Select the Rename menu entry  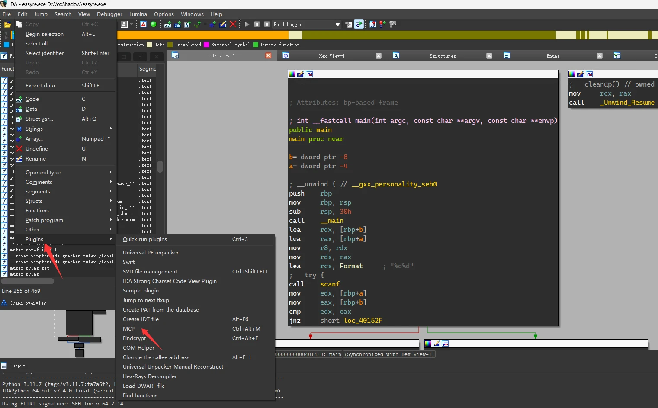pos(66,159)
